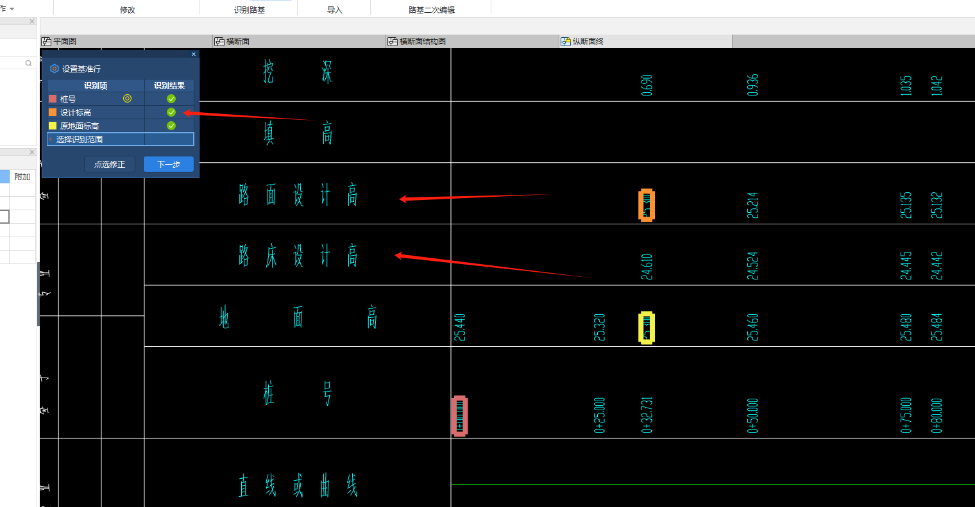Image resolution: width=975 pixels, height=507 pixels.
Task: Close the lower left side panel
Action: [32, 152]
